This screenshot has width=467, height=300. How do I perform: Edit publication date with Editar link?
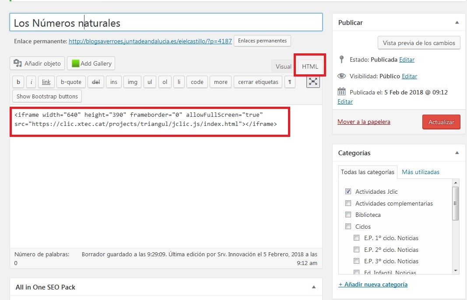345,101
